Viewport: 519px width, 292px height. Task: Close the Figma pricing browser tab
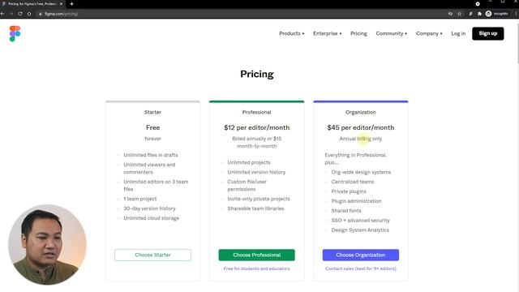[61, 4]
